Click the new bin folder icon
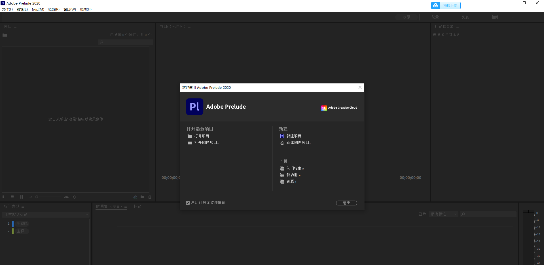 [142, 197]
